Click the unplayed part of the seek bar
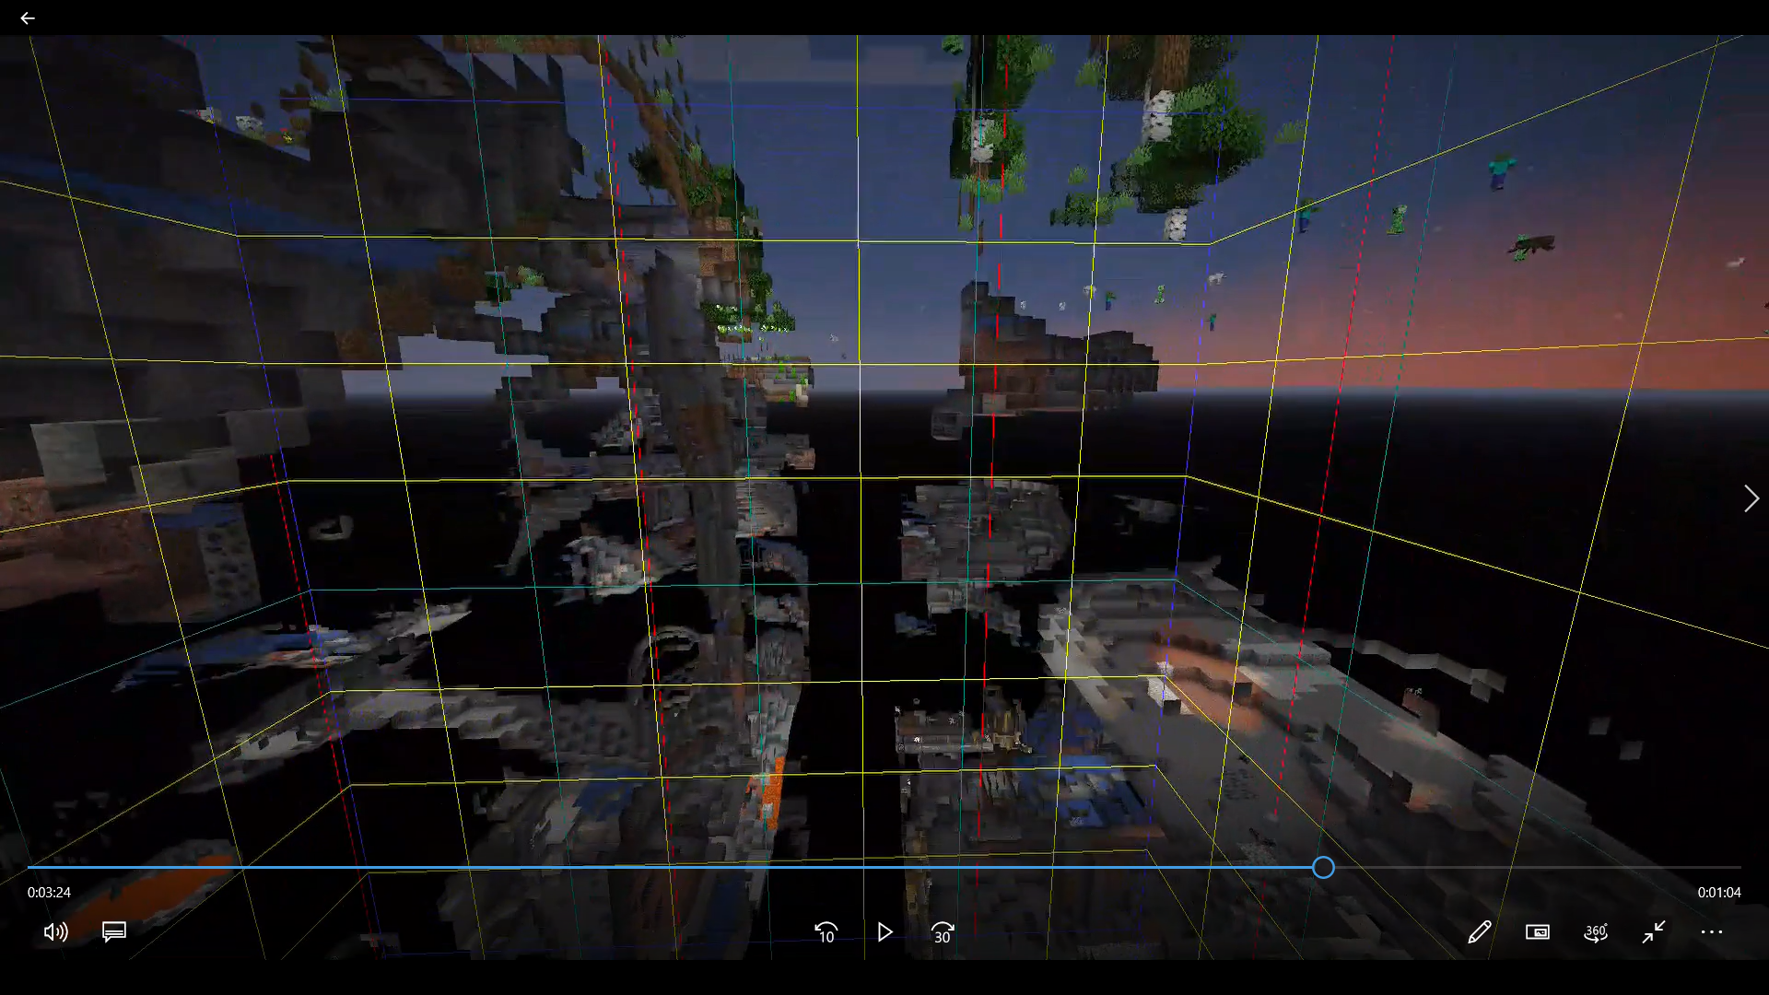Image resolution: width=1769 pixels, height=995 pixels. tap(1538, 867)
